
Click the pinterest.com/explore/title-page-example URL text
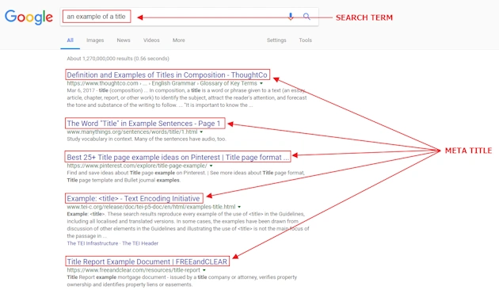tap(137, 166)
